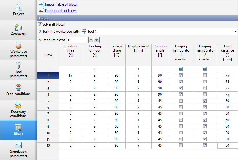Toggle Turn the workpiece with checkbox

(x=40, y=31)
